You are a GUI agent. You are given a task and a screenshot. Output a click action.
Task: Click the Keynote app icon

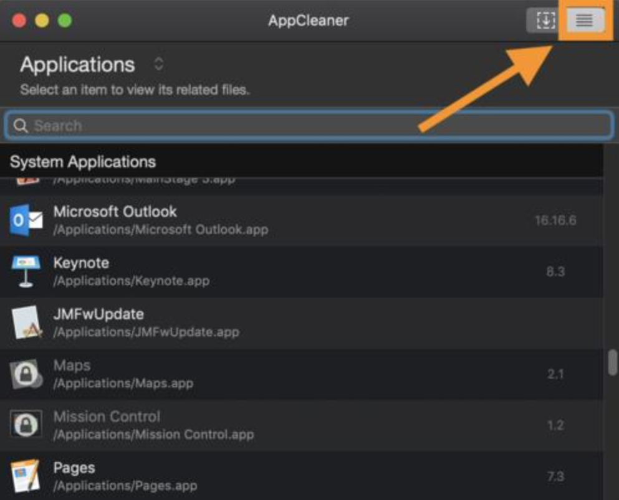[x=26, y=272]
